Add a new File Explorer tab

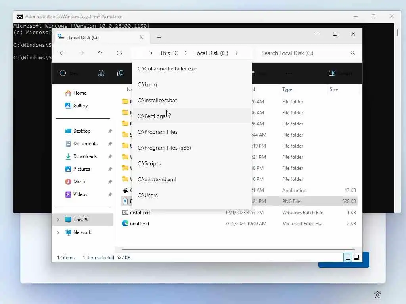(159, 38)
